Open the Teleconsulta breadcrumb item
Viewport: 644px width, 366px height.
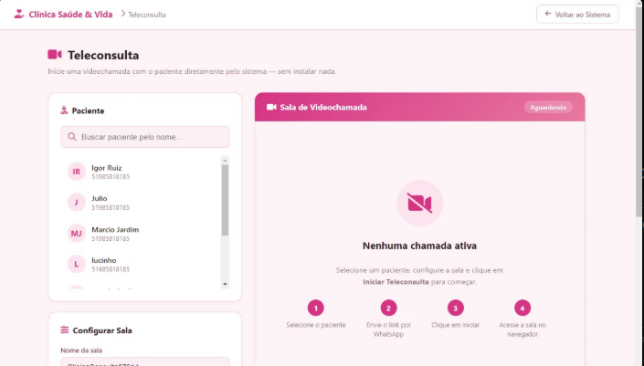147,15
